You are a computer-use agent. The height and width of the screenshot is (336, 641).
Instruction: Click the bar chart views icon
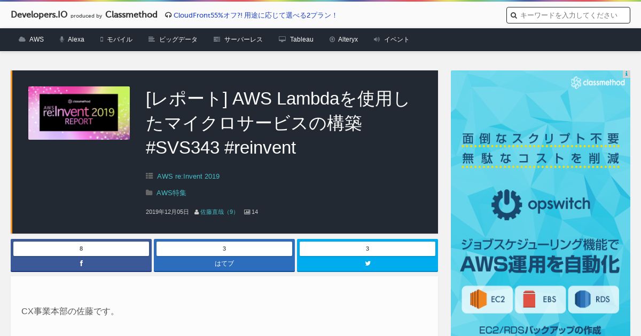coord(247,212)
